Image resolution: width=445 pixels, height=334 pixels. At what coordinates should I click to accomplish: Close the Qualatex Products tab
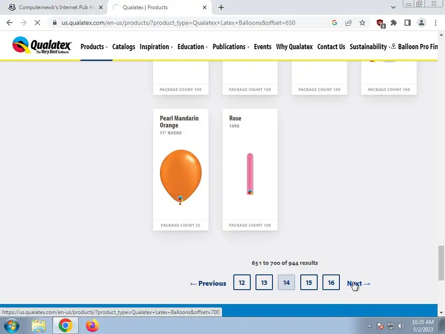point(205,7)
